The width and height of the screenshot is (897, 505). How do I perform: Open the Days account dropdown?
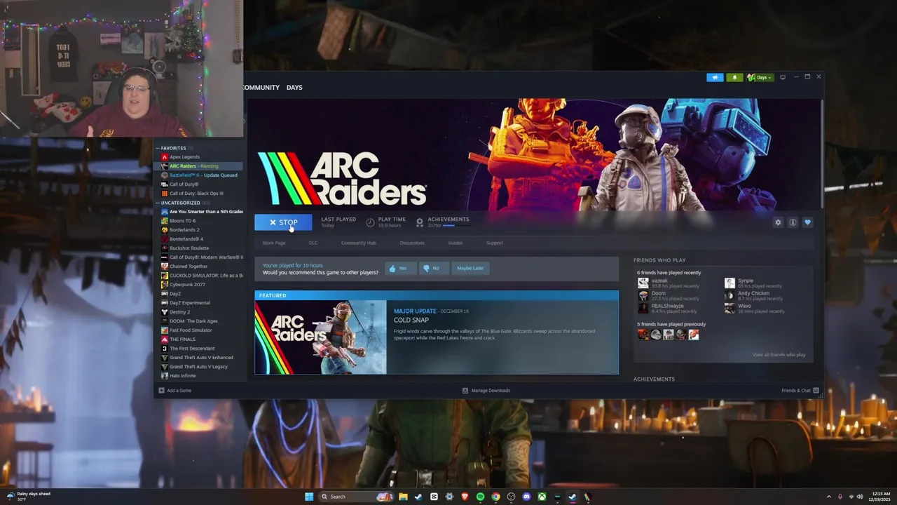759,77
